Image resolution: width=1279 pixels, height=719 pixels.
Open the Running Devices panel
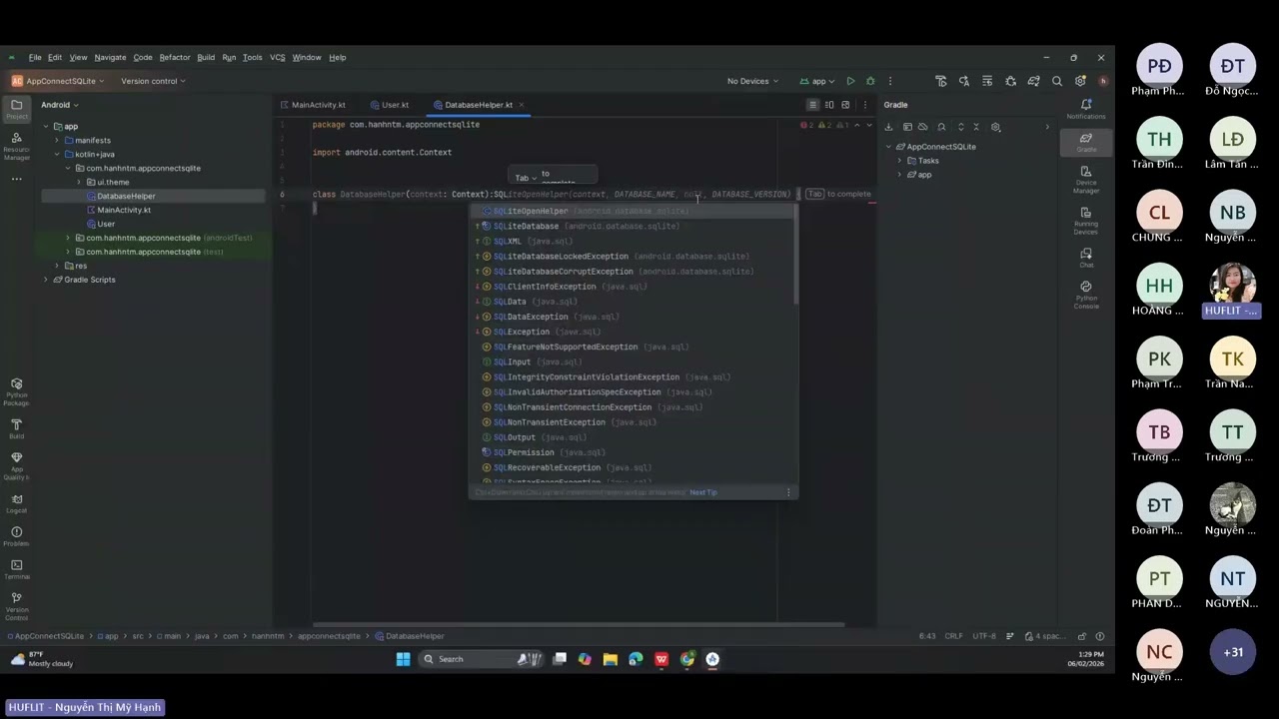(1086, 220)
